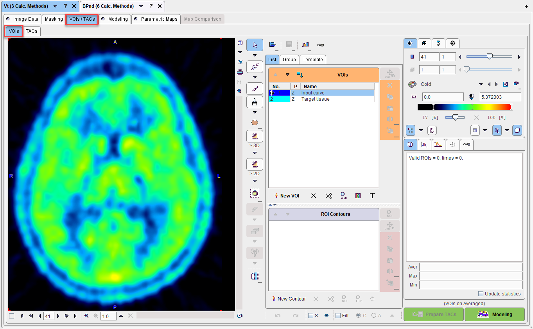Viewport: 533px width, 329px height.
Task: Toggle the checkbox under the image corner
Action: click(11, 316)
